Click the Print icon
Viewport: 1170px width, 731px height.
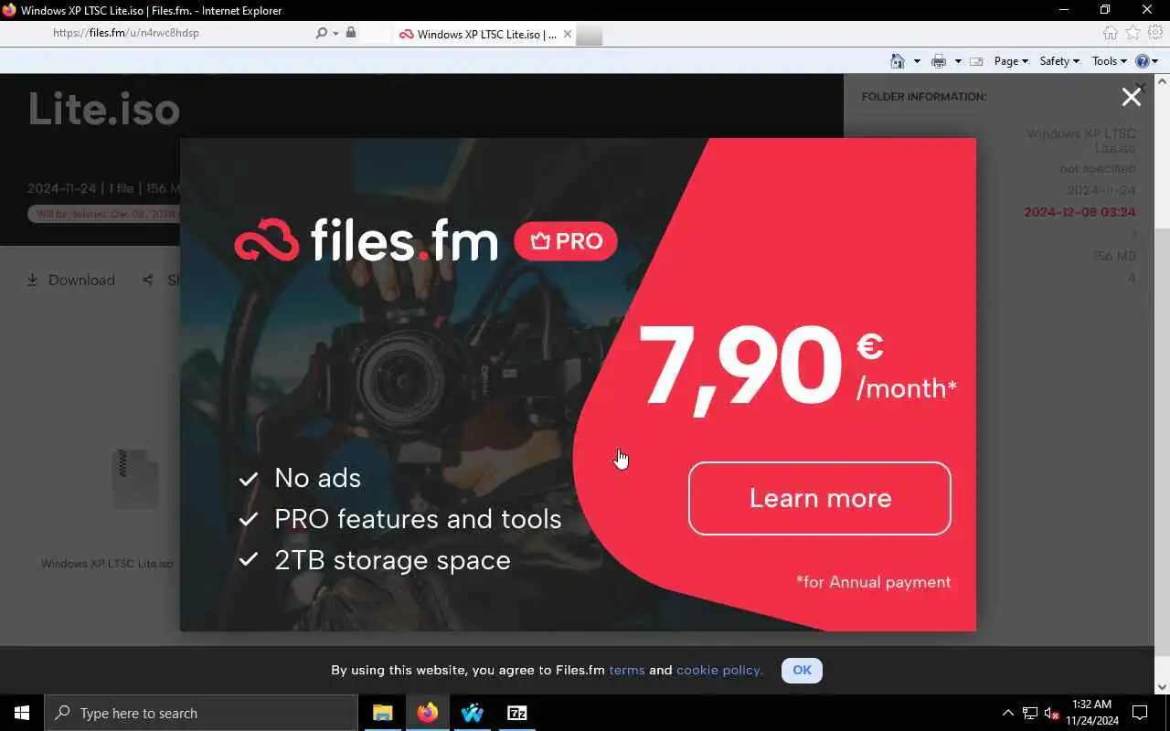tap(938, 61)
